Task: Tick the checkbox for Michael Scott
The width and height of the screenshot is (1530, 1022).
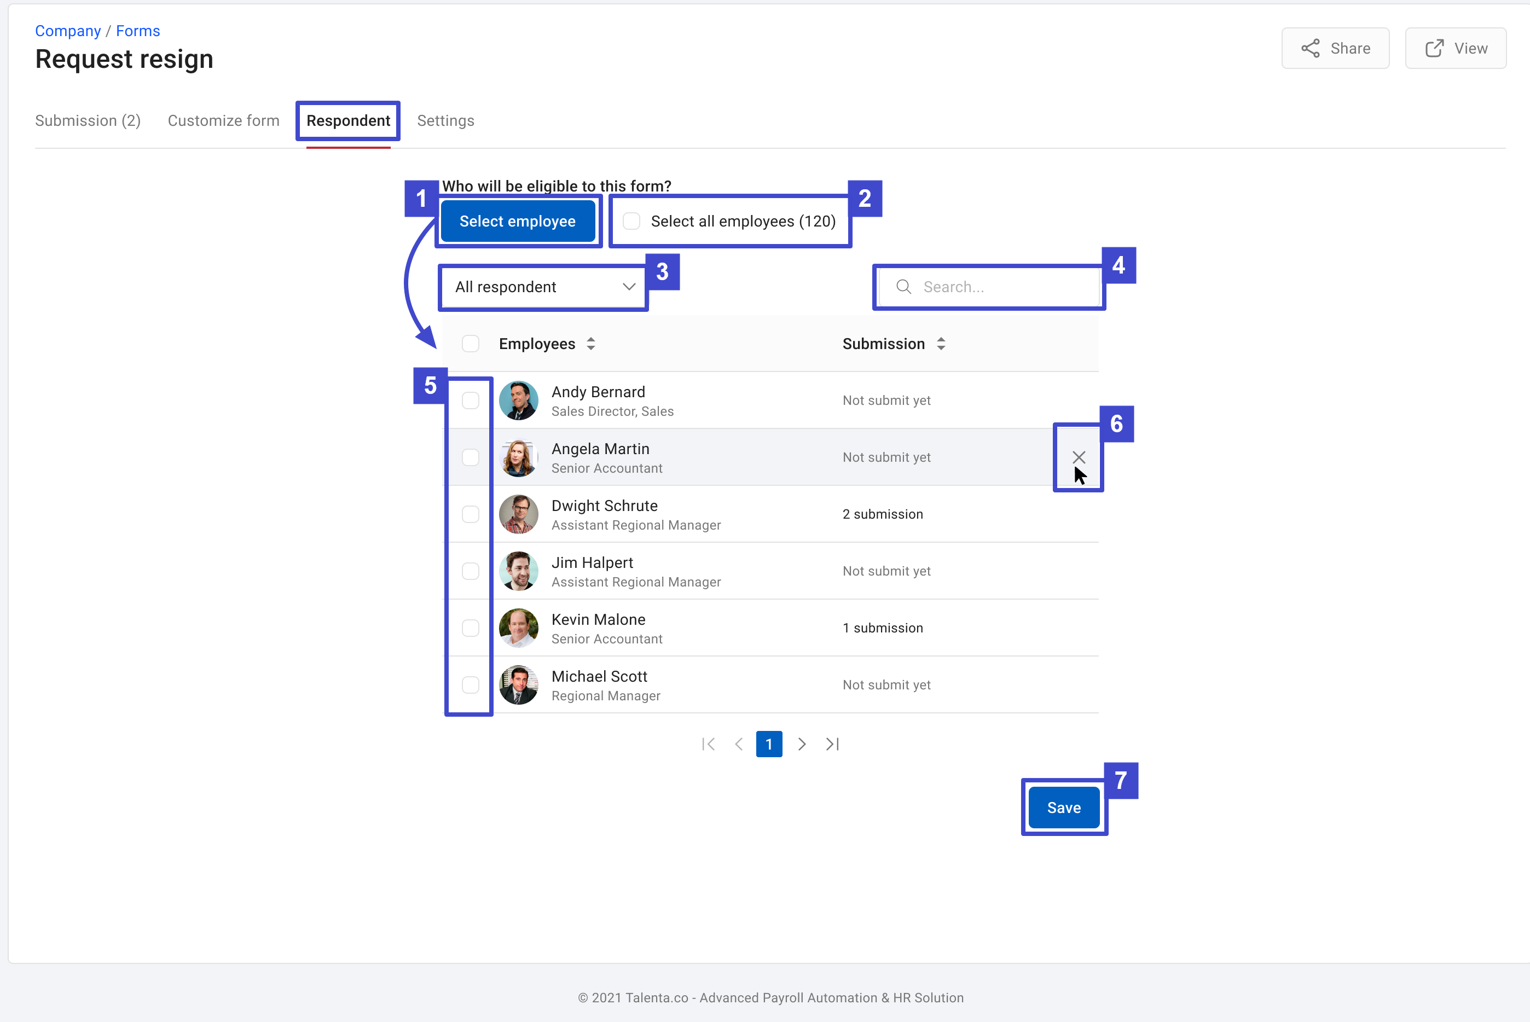Action: (471, 684)
